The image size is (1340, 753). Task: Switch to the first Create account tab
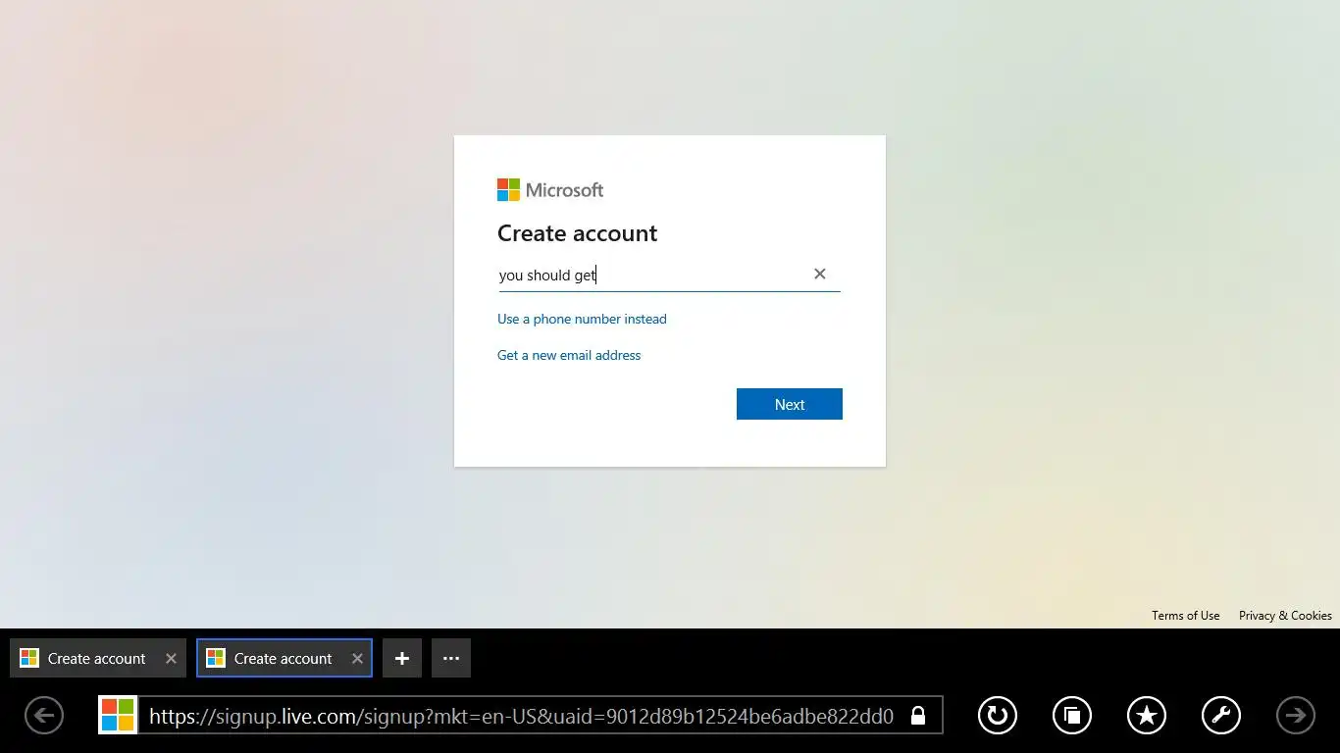(x=98, y=658)
